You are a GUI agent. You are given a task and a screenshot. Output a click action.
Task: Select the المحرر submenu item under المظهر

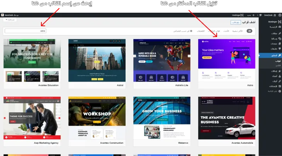pyautogui.click(x=278, y=65)
